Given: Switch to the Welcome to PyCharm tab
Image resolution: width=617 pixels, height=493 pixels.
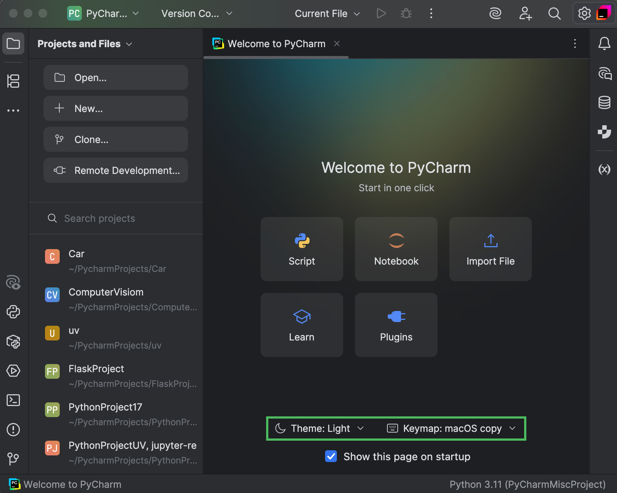Looking at the screenshot, I should point(276,43).
